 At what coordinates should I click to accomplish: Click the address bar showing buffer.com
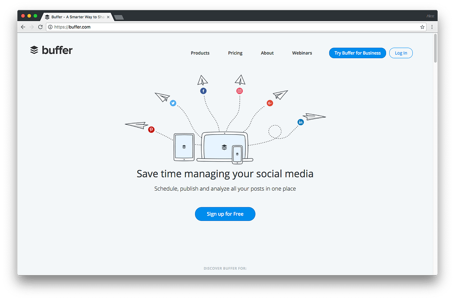[235, 27]
